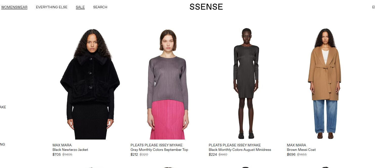
Task: Open the Black Newterzo Jacket photo
Action: click(x=90, y=84)
